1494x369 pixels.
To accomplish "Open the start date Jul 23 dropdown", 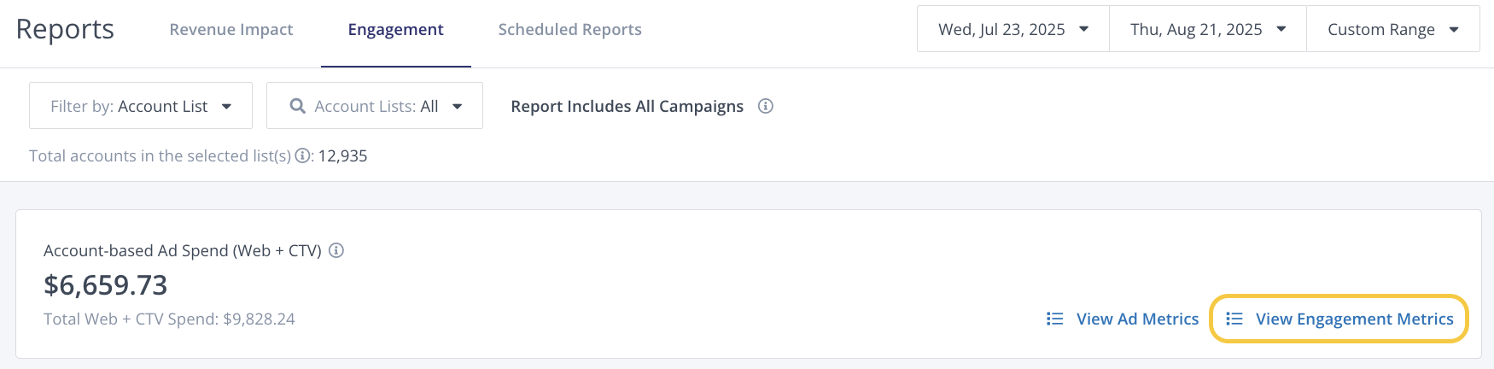I will click(x=1013, y=29).
